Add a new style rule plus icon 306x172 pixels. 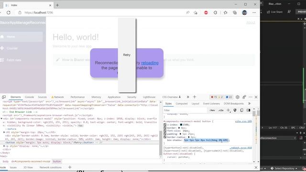click(228, 110)
